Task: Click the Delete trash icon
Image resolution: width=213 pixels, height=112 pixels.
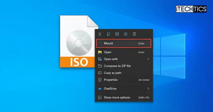Action: pos(134,34)
